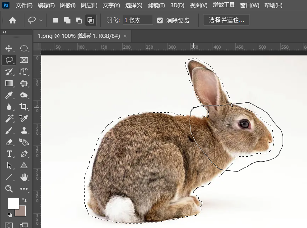This screenshot has height=228, width=307.
Task: Expand the toolbar using double-arrow
Action: click(5, 32)
